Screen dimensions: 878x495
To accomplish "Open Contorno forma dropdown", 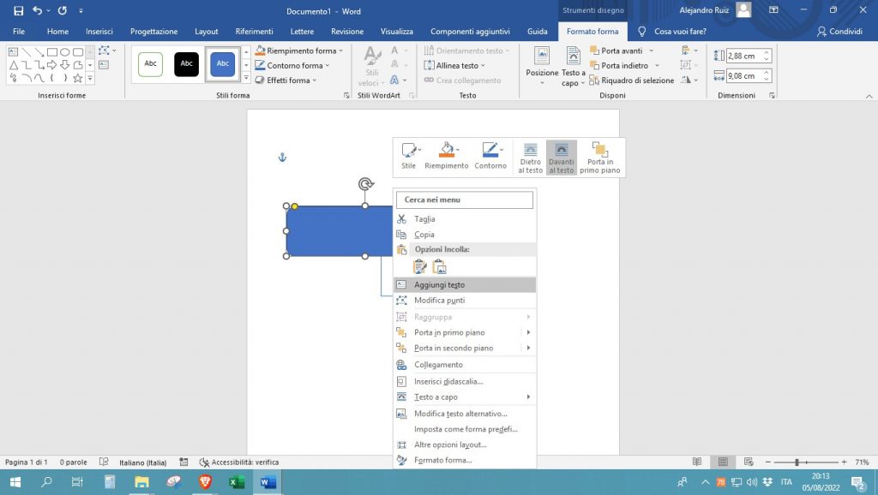I will (x=294, y=65).
